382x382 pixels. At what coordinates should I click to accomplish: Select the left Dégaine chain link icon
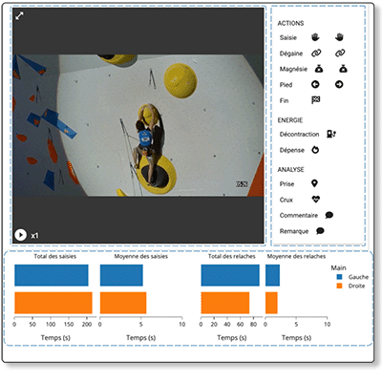tap(316, 53)
